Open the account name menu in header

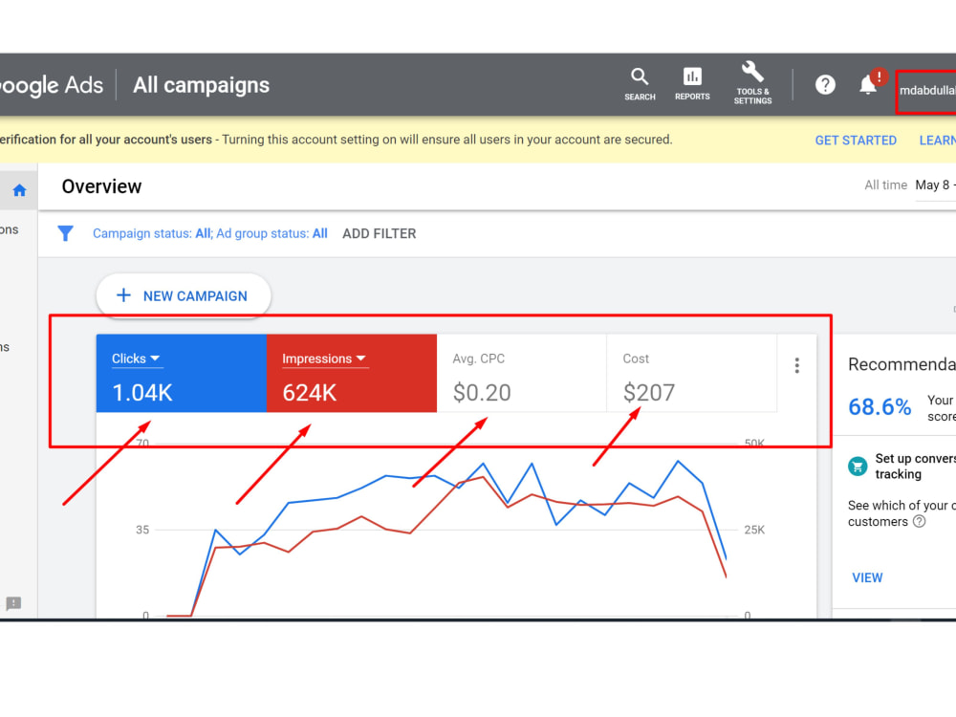tap(926, 90)
